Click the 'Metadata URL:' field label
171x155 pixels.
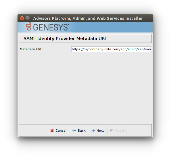click(31, 49)
